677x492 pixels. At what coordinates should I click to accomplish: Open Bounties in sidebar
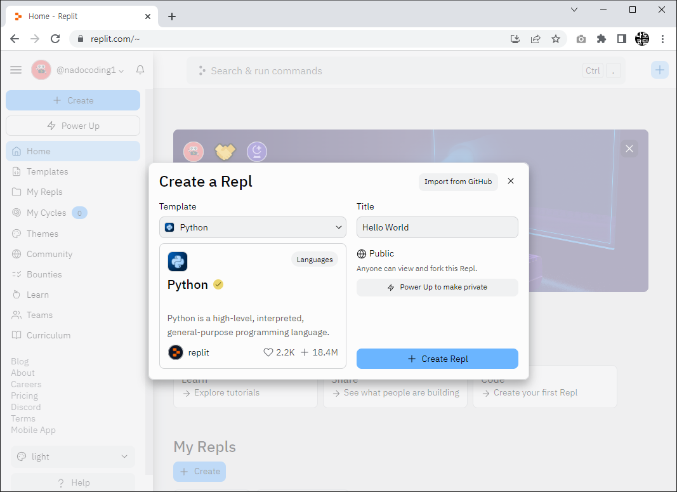pyautogui.click(x=73, y=274)
